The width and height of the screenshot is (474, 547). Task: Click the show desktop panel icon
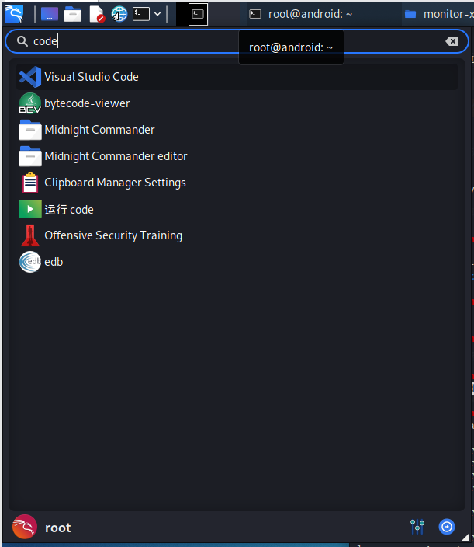(50, 14)
